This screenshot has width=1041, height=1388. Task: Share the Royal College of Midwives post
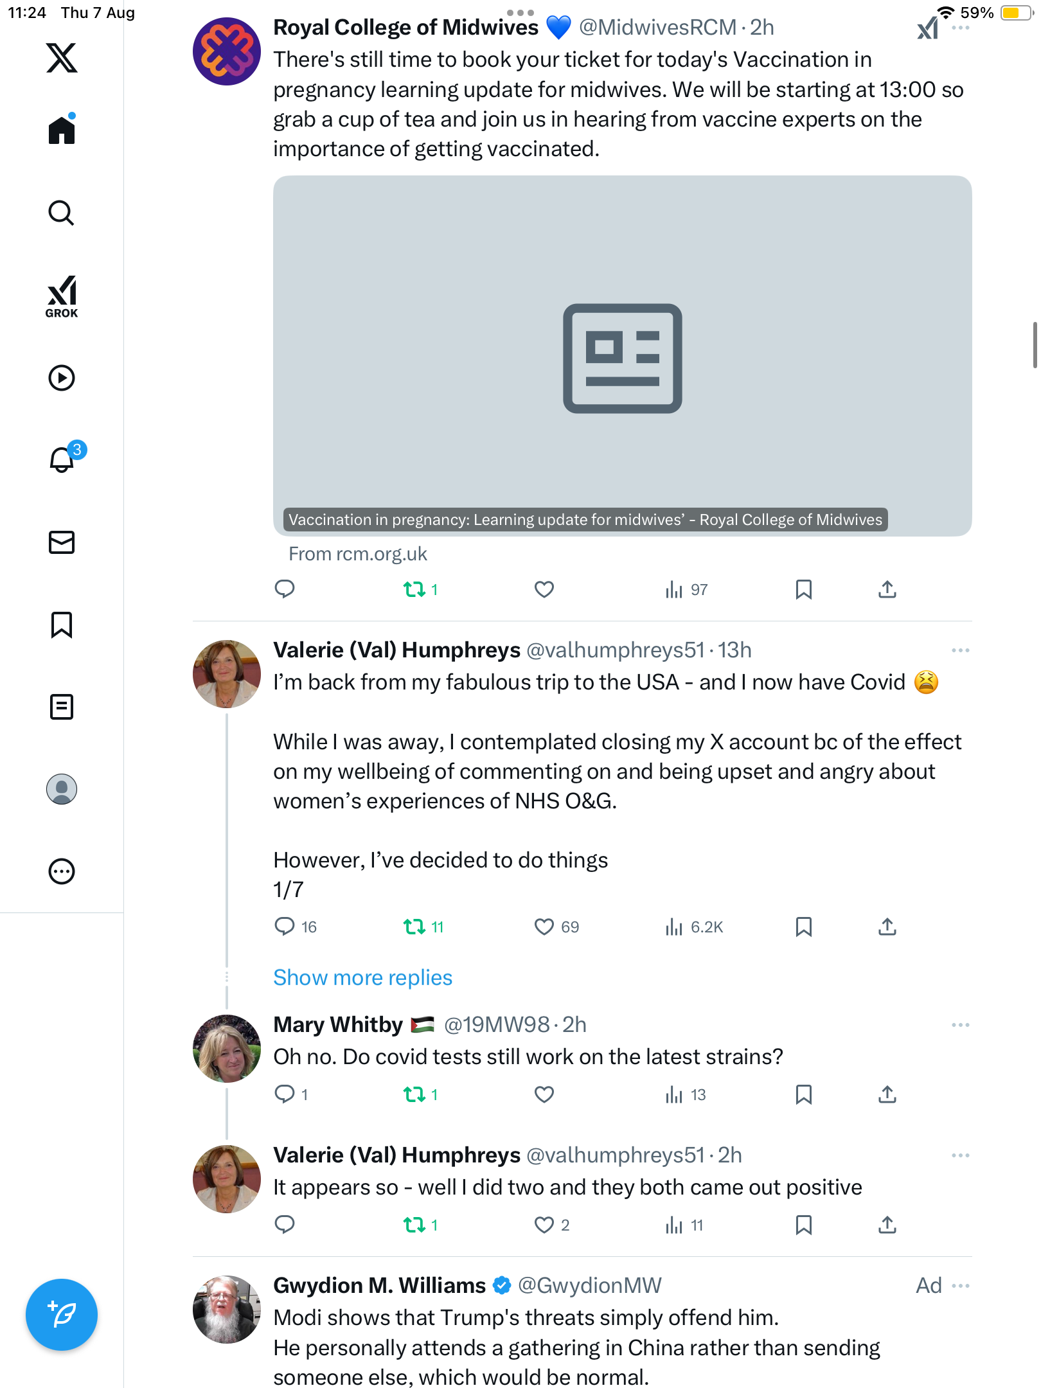tap(887, 589)
